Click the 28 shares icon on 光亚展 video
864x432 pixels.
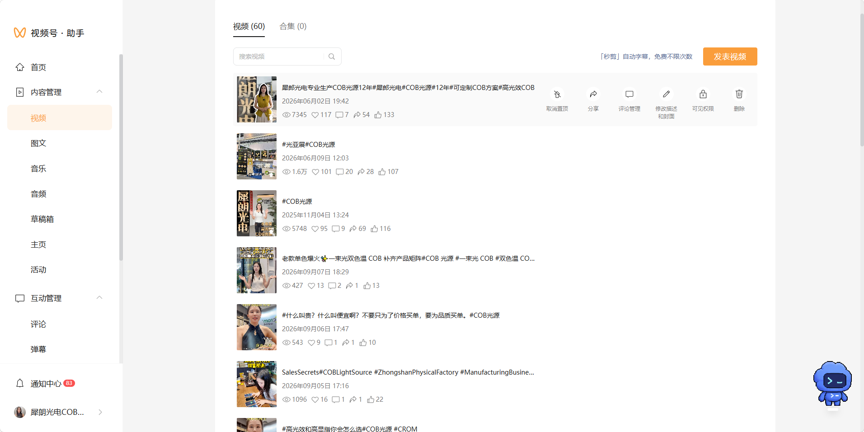[361, 172]
